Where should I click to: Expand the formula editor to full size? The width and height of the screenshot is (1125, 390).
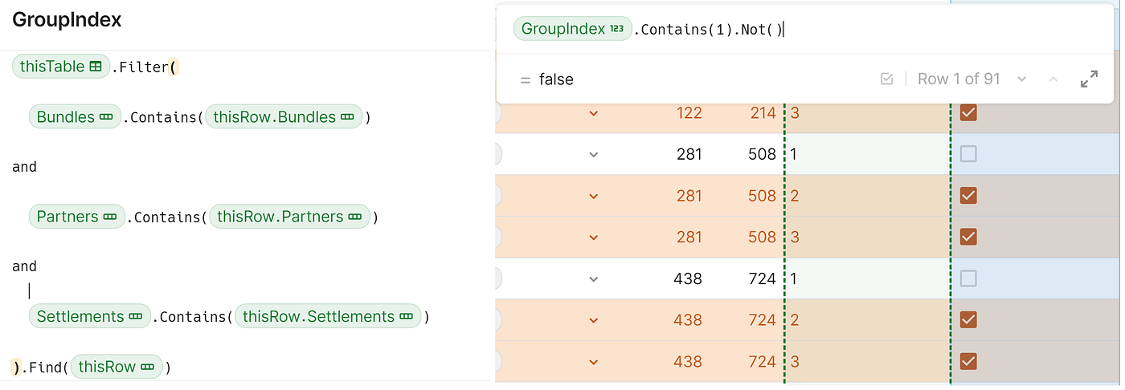coord(1089,79)
